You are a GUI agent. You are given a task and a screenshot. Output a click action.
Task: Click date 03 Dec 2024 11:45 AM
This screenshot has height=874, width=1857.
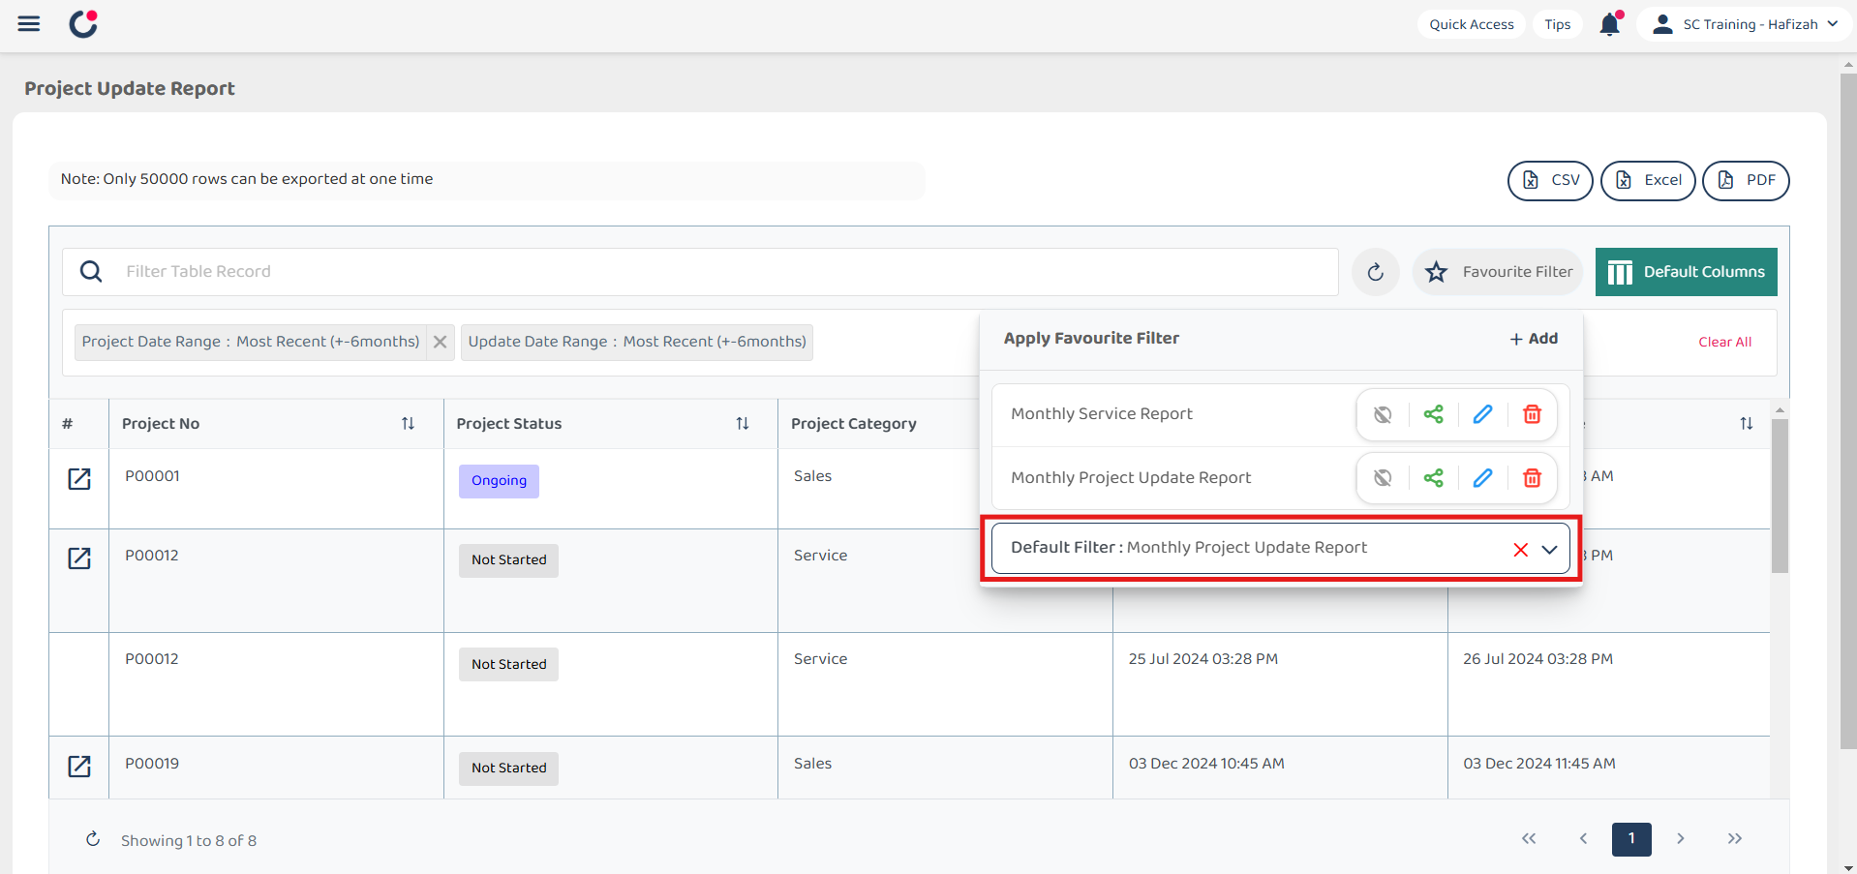pyautogui.click(x=1538, y=764)
